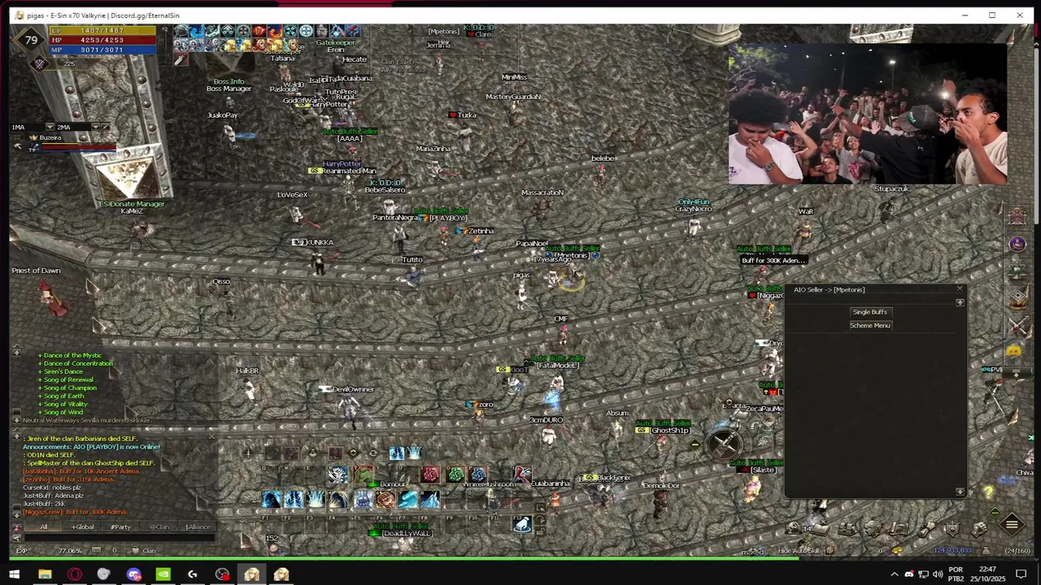Toggle the skill bar lock icon
The image size is (1041, 585).
click(540, 531)
